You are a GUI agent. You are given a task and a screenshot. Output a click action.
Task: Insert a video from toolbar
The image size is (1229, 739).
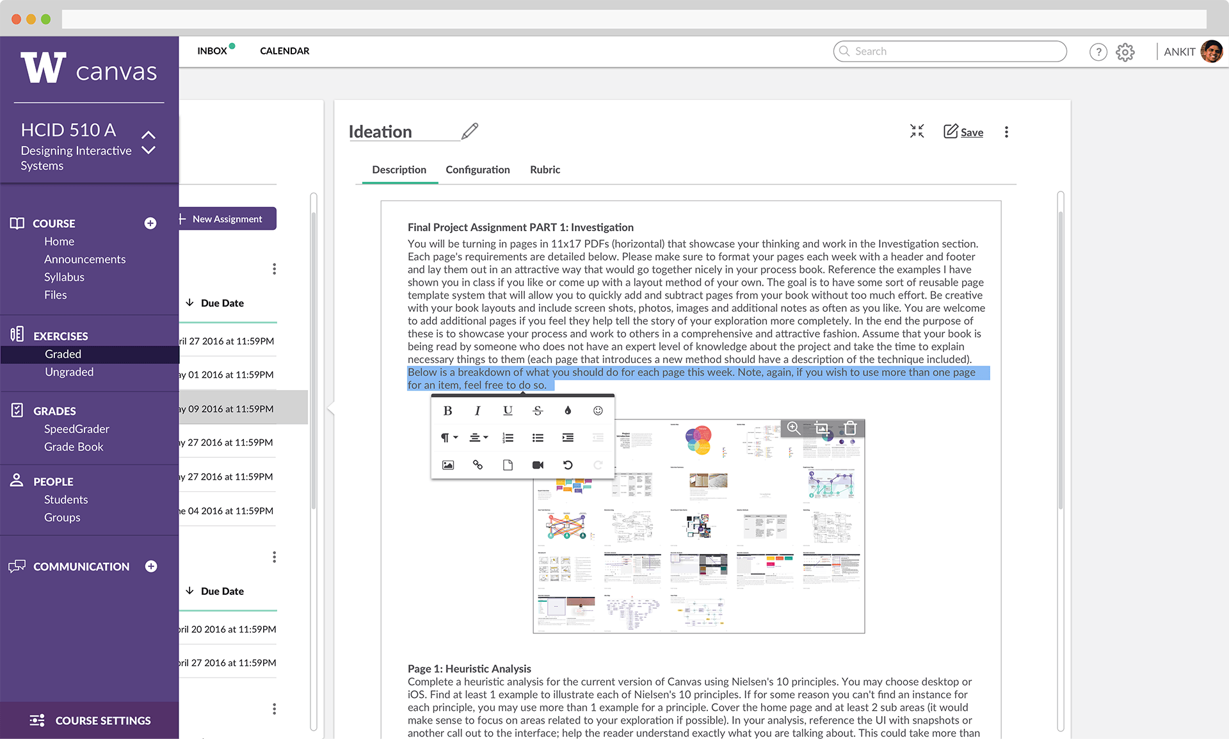pos(538,465)
